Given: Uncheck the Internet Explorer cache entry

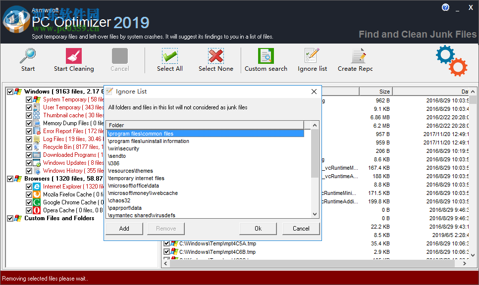Looking at the screenshot, I should [x=28, y=186].
